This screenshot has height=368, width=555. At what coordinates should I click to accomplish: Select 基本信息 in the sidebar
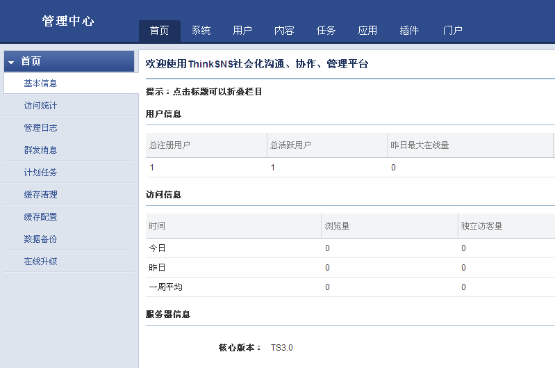tap(40, 83)
